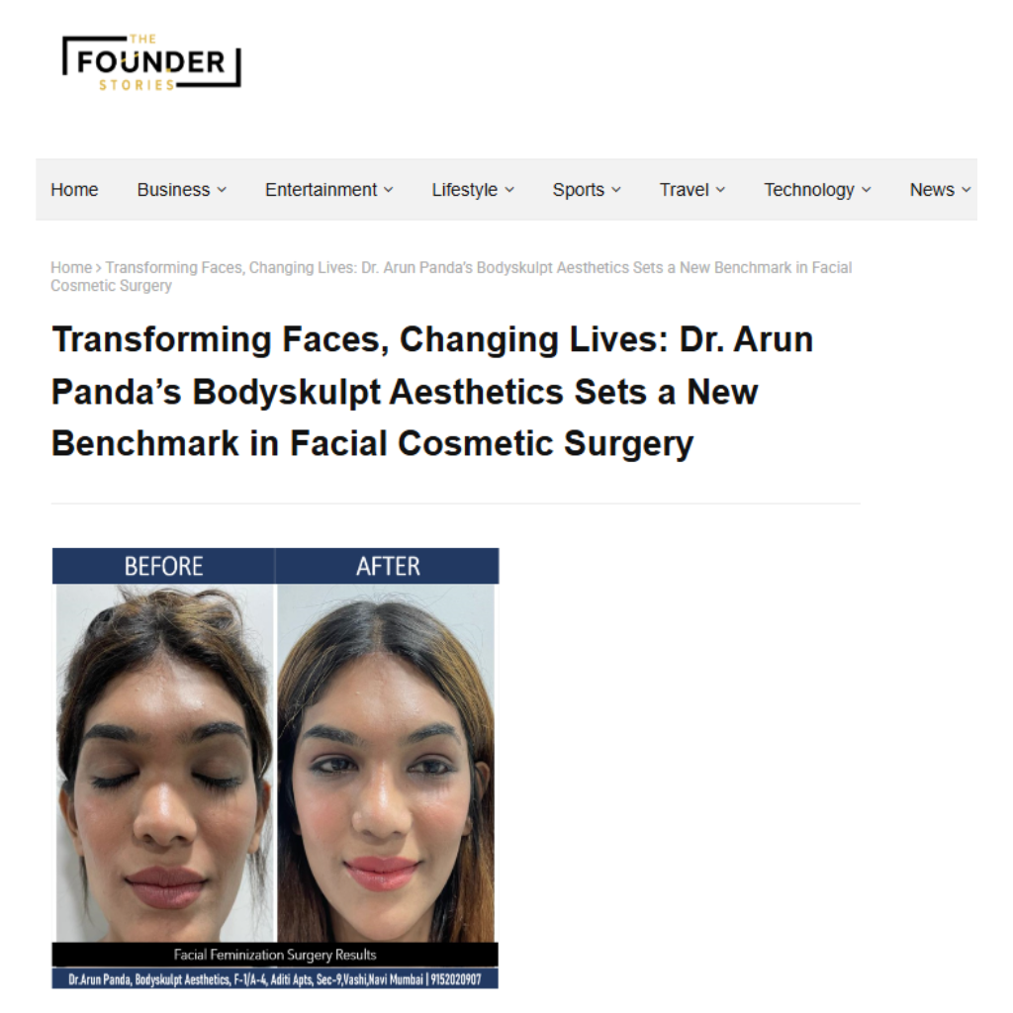Open the Entertainment menu item

[x=321, y=189]
